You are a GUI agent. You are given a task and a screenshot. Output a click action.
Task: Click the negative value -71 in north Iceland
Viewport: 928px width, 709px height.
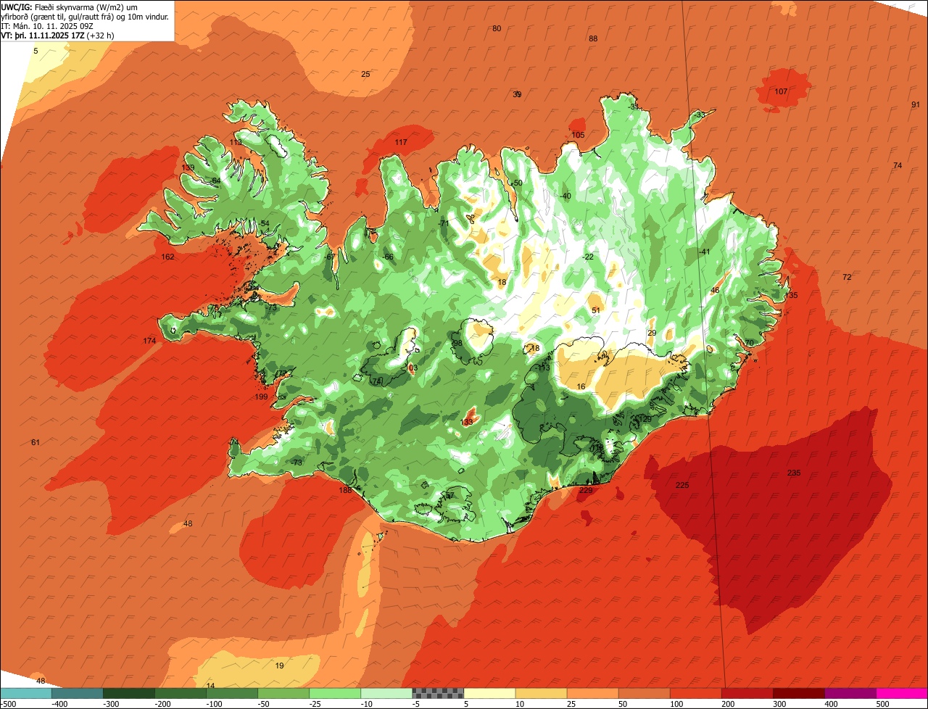(x=444, y=223)
